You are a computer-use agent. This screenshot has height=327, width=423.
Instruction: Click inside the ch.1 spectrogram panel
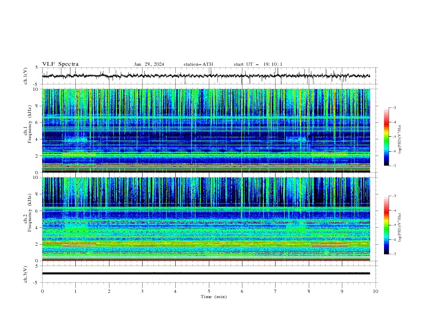pyautogui.click(x=206, y=130)
